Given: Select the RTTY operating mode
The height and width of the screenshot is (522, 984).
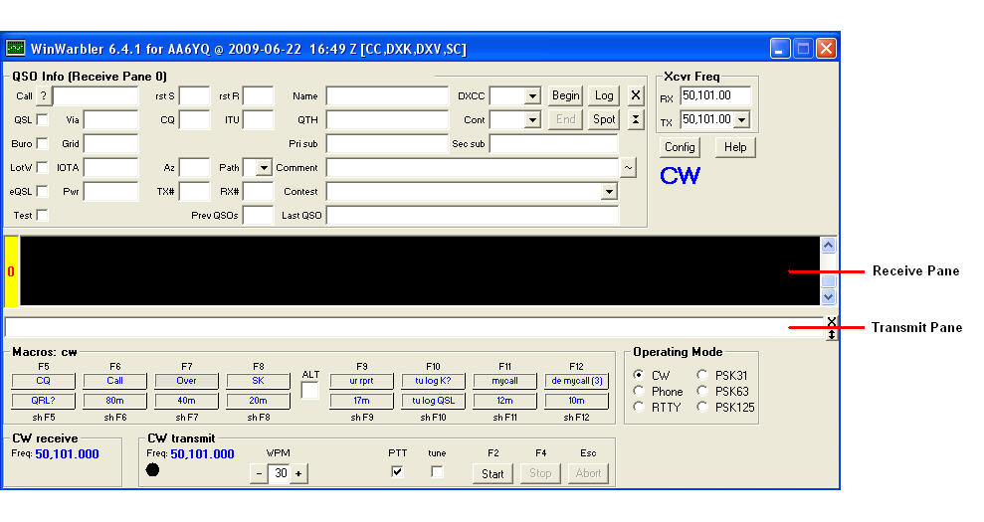Looking at the screenshot, I should 638,407.
